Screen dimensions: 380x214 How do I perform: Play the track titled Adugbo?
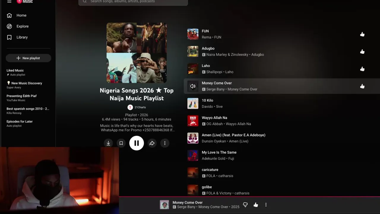point(208,48)
